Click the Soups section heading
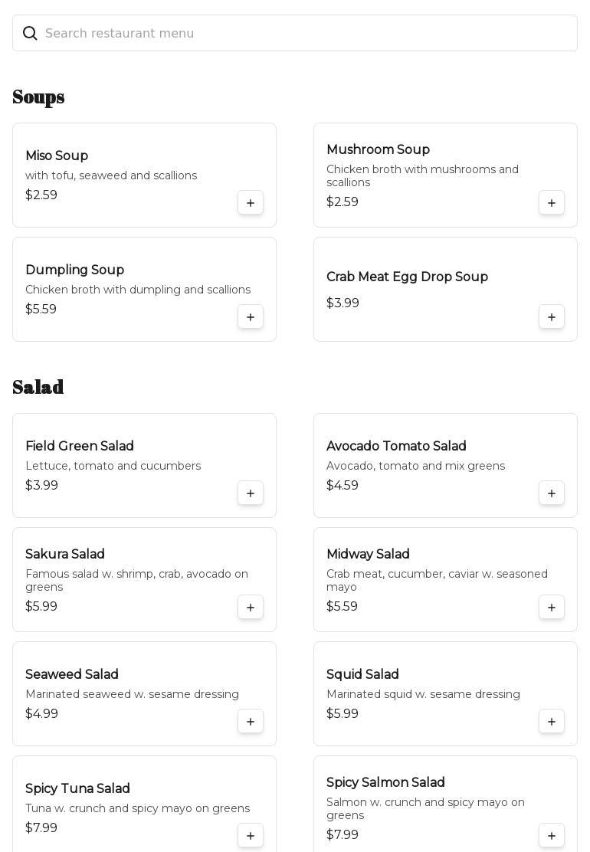590x852 pixels. tap(38, 97)
